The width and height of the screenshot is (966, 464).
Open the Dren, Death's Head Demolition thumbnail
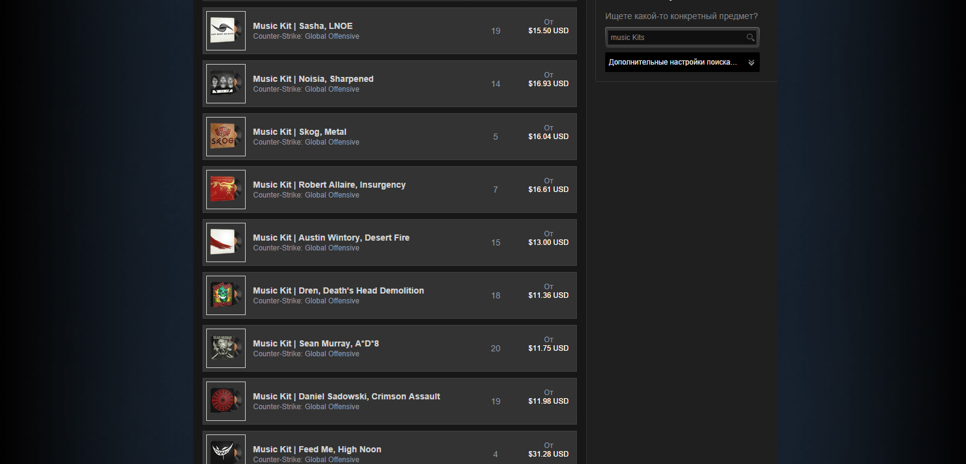click(226, 295)
